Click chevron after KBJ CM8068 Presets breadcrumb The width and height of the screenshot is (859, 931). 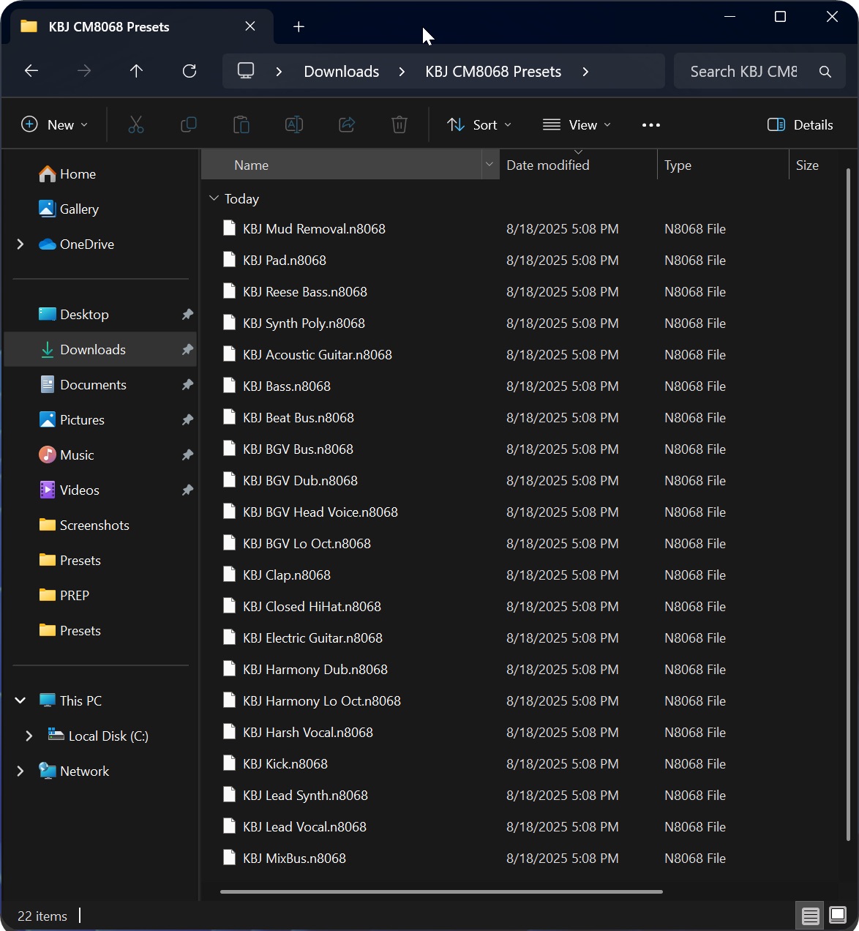[585, 72]
